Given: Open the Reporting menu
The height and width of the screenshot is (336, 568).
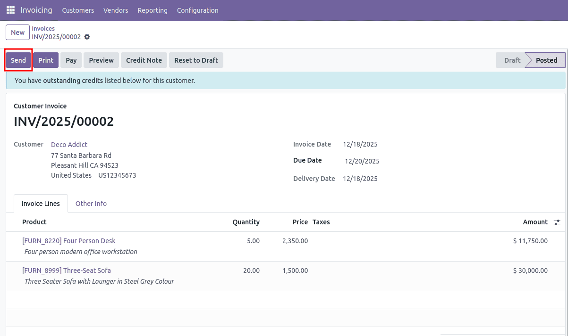Looking at the screenshot, I should (152, 10).
